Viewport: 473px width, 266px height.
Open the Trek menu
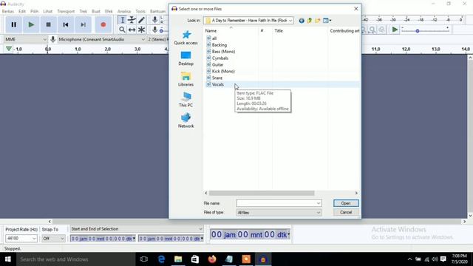click(x=84, y=11)
